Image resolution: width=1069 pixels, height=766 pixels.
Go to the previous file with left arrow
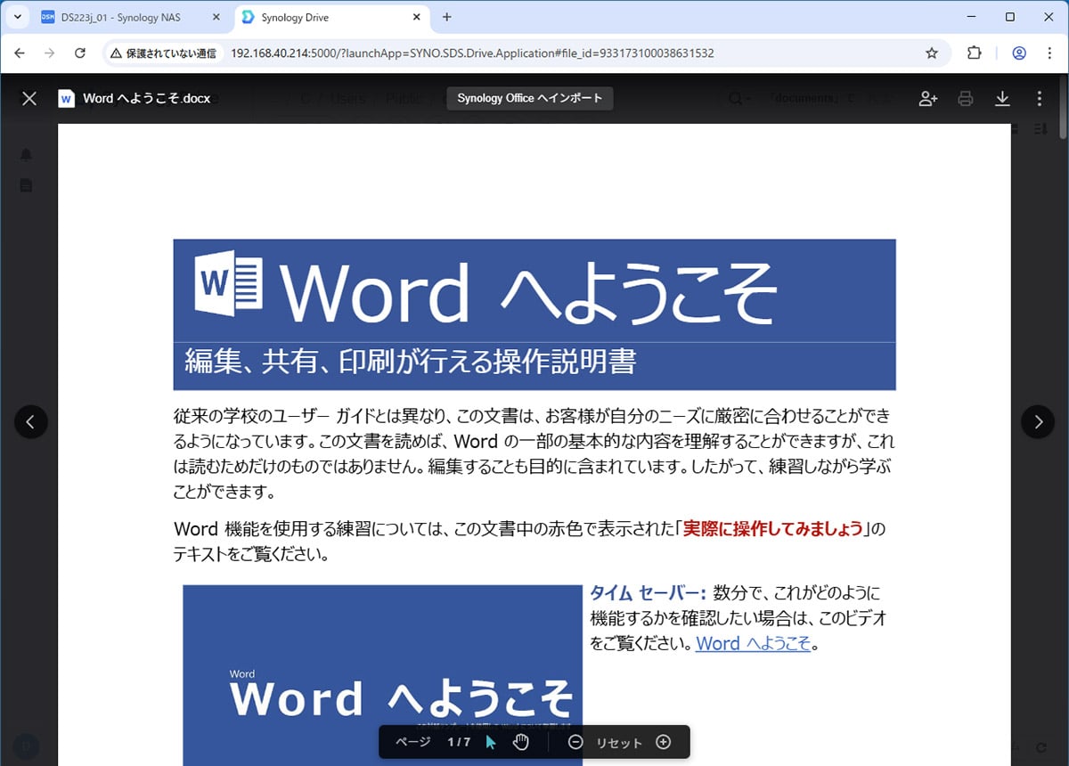(31, 421)
